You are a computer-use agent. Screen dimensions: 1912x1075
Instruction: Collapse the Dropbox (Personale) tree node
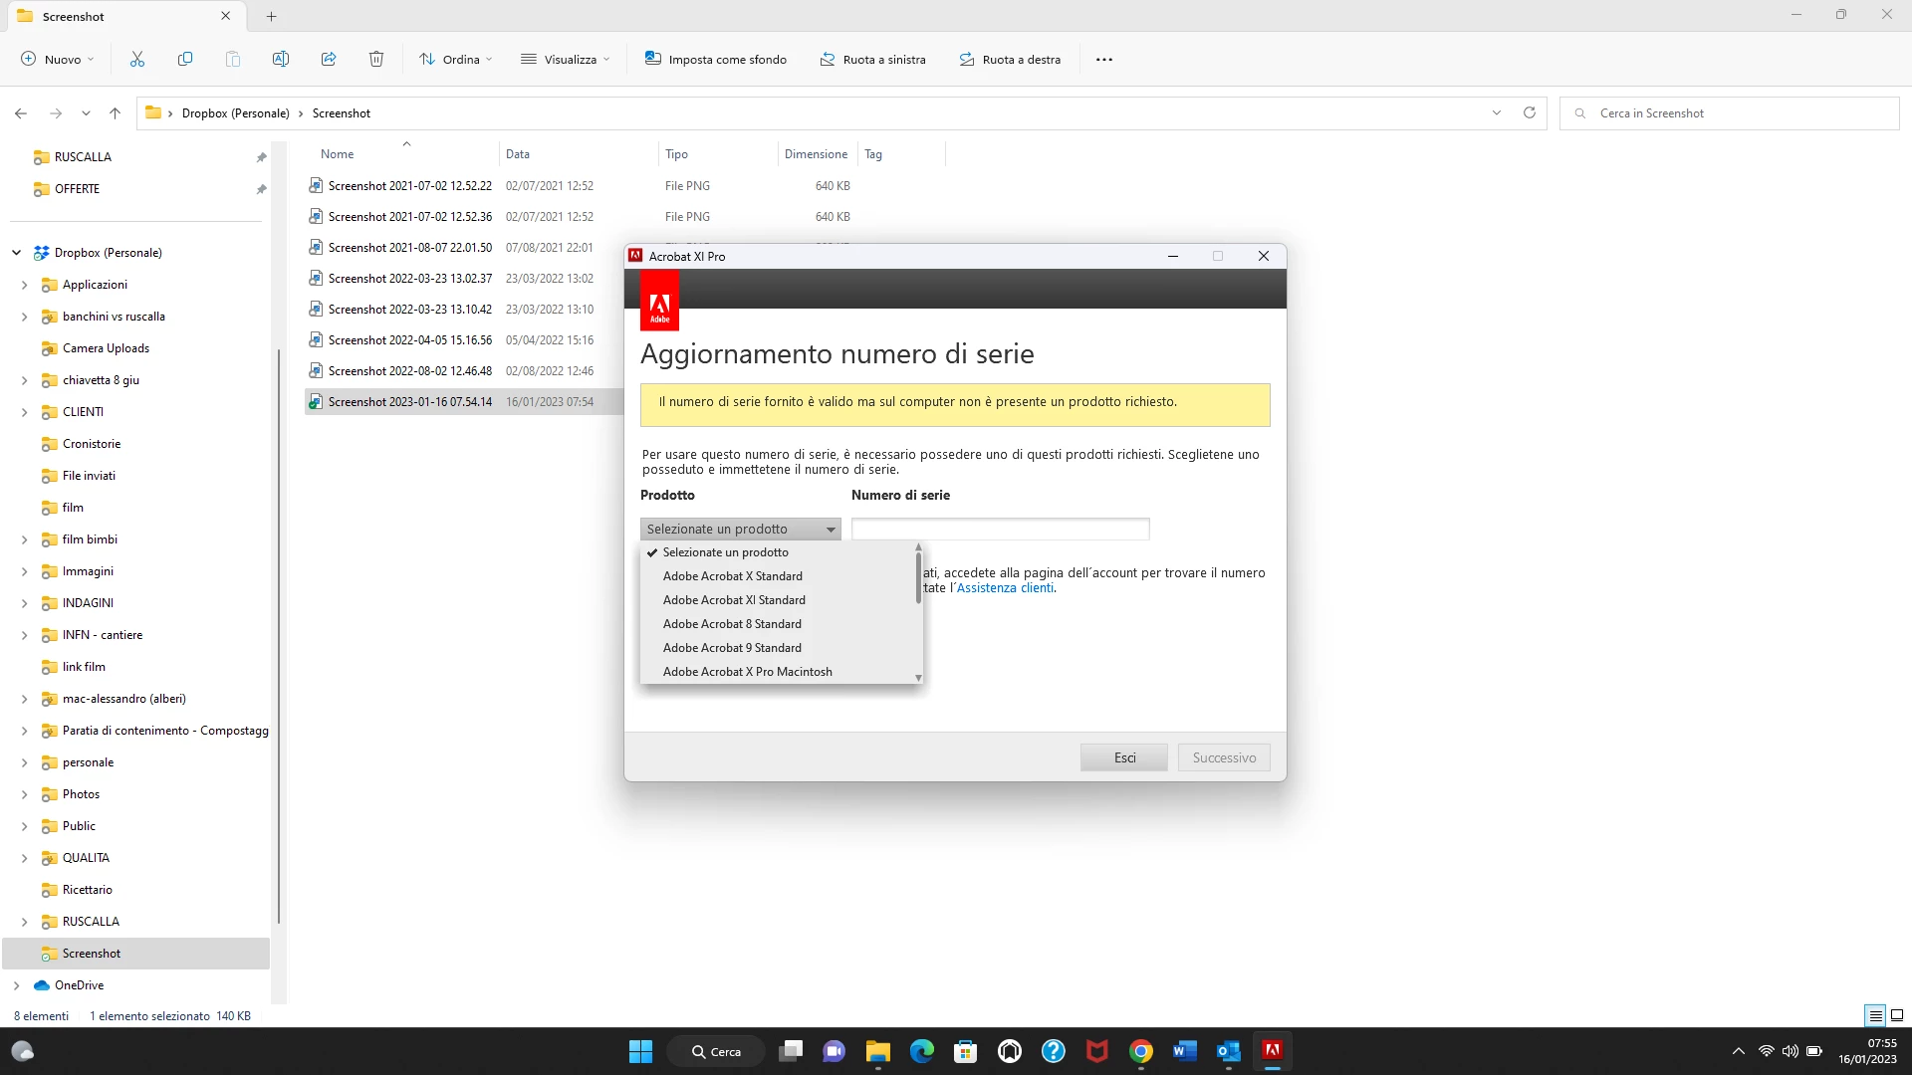[x=17, y=253]
